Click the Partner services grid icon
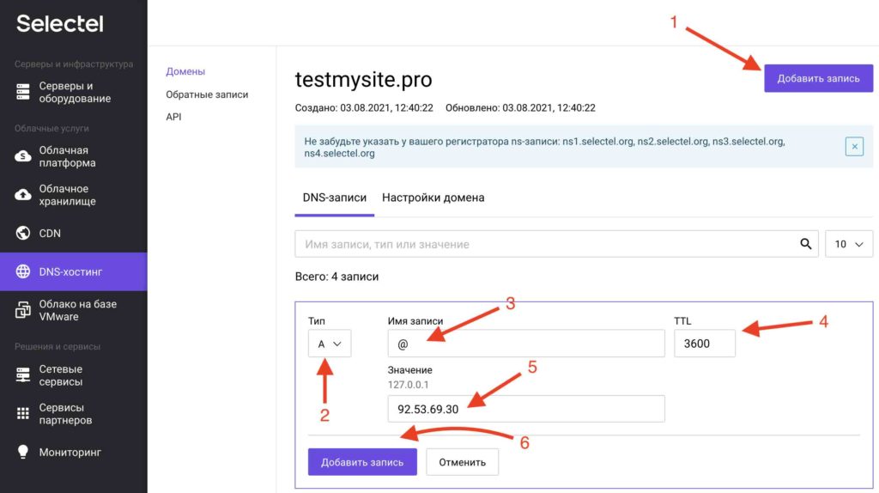The height and width of the screenshot is (493, 879). 23,413
